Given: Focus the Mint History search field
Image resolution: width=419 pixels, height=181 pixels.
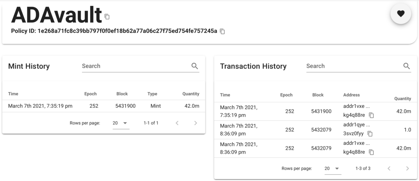Looking at the screenshot, I should (134, 66).
